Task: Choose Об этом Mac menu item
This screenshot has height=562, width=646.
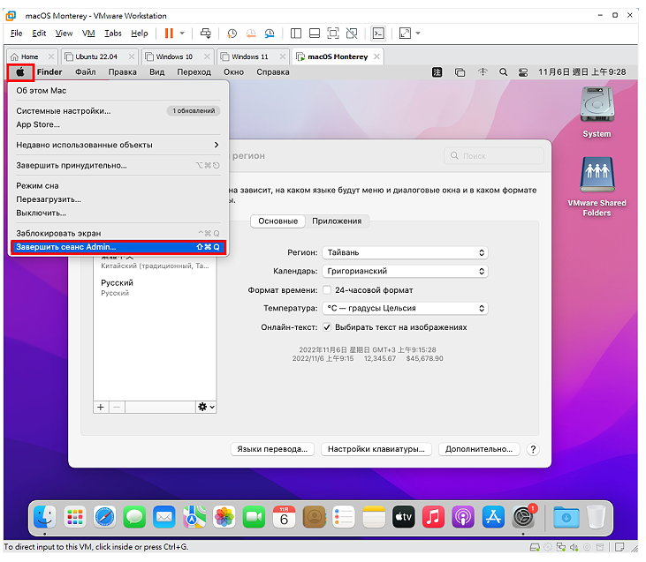Action: click(118, 91)
